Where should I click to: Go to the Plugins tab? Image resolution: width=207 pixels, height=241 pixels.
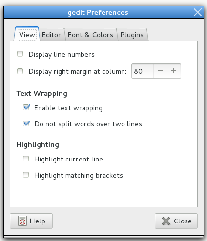point(132,35)
